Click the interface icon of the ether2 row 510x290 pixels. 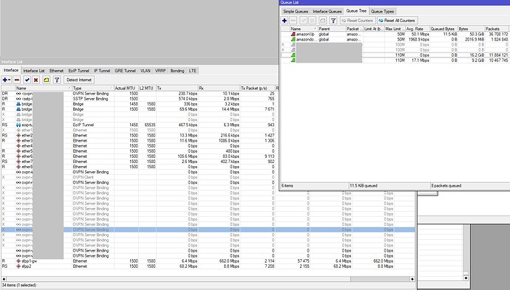(18, 136)
